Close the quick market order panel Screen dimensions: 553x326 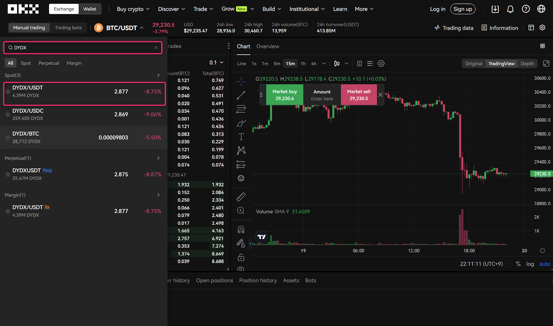click(380, 95)
